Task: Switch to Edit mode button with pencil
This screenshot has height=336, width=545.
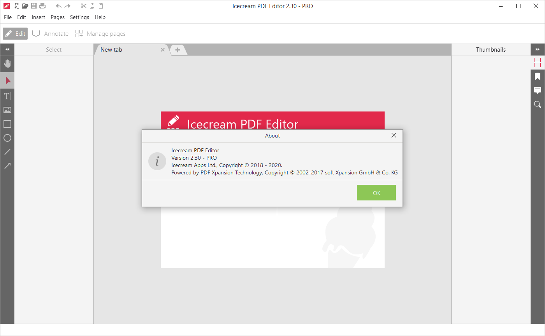Action: pos(15,34)
